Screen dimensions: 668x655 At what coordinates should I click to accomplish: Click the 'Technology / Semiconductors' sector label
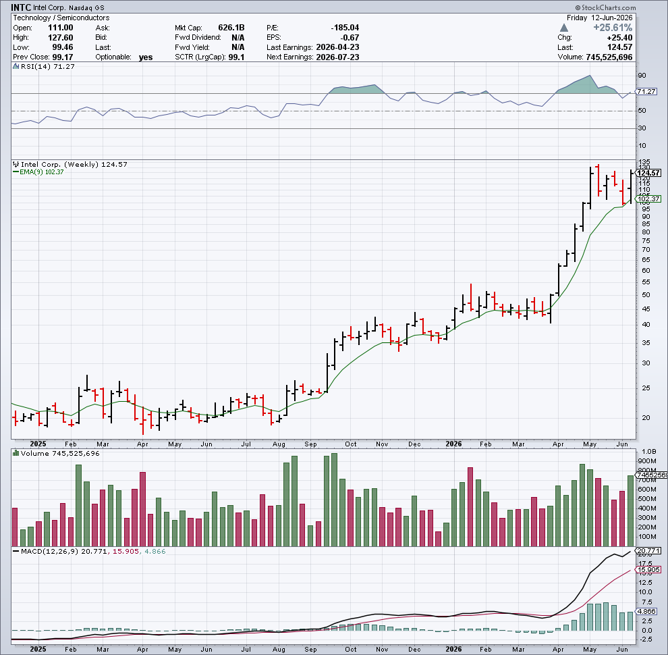tap(61, 18)
